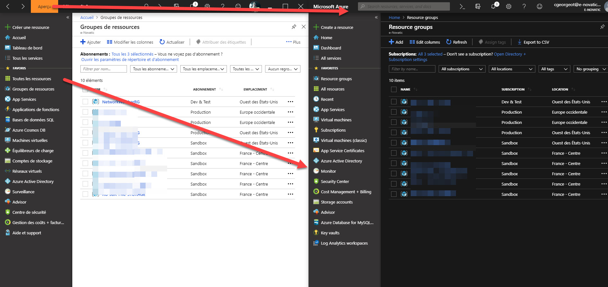608x287 pixels.
Task: Click Filter by name field in dark portal
Action: 412,69
